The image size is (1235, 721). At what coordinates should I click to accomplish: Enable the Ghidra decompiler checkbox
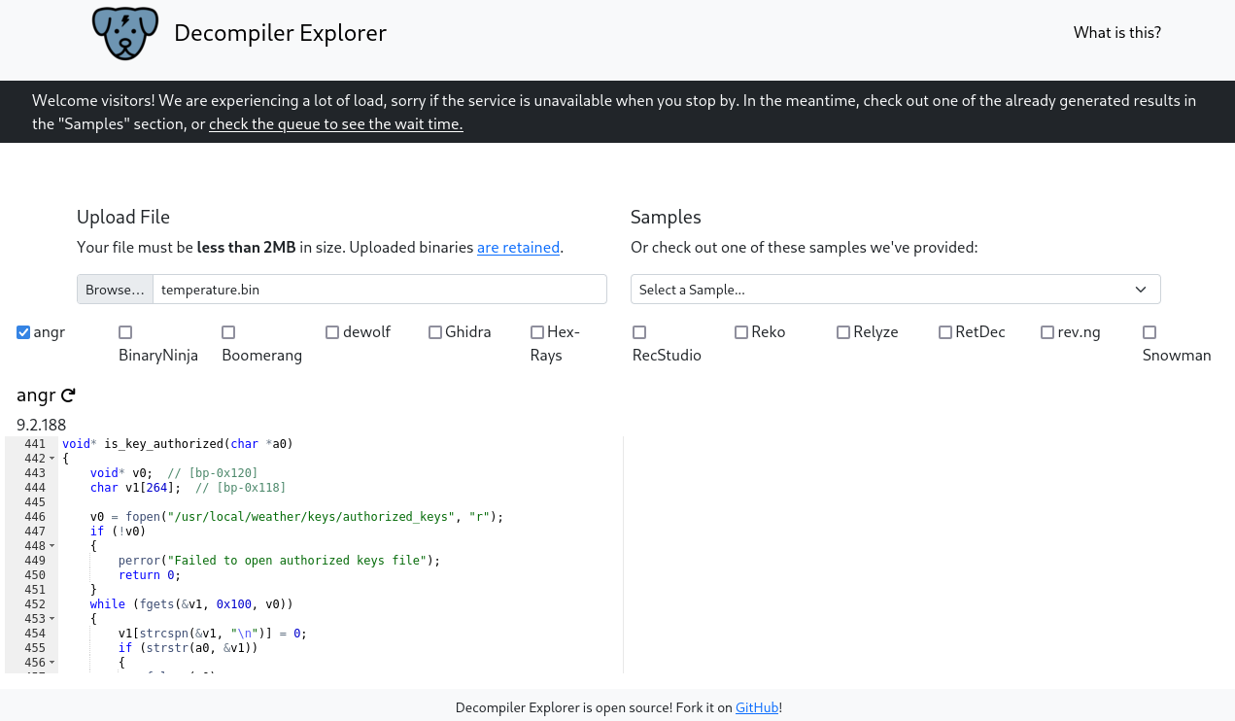[x=435, y=332]
